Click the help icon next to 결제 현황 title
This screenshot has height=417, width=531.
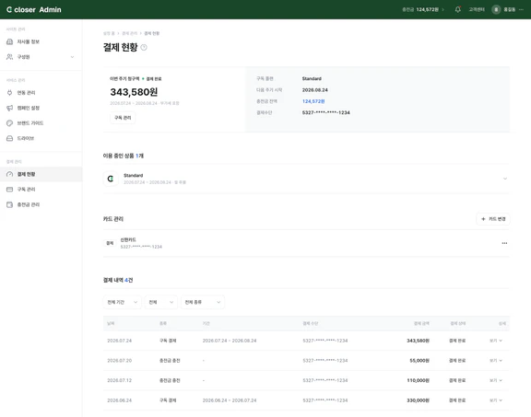click(144, 47)
